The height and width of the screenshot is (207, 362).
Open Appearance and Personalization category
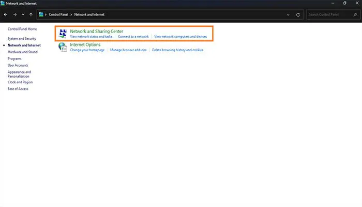click(19, 74)
